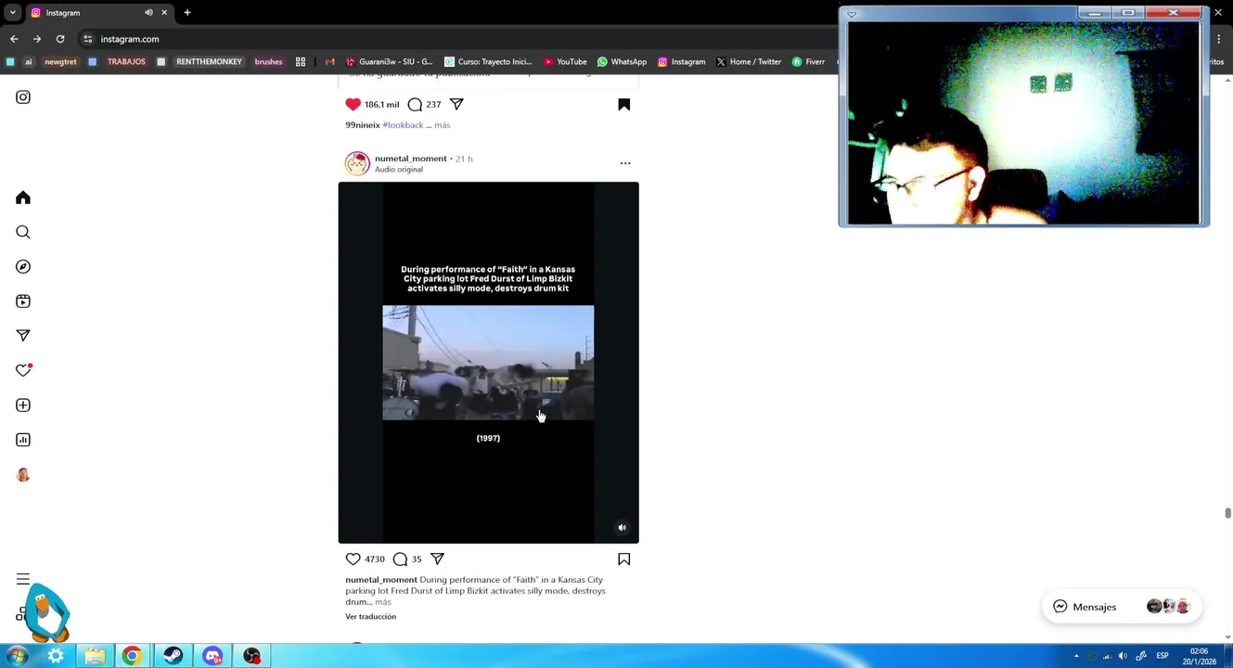Mute the Instagram tab audio icon
This screenshot has height=668, width=1233.
tap(148, 13)
